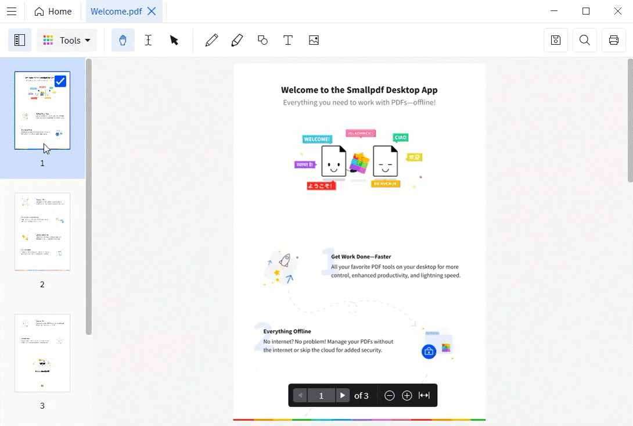Click the thumbnail panel scrollbar
Viewport: 633px width, 426px height.
[x=89, y=197]
